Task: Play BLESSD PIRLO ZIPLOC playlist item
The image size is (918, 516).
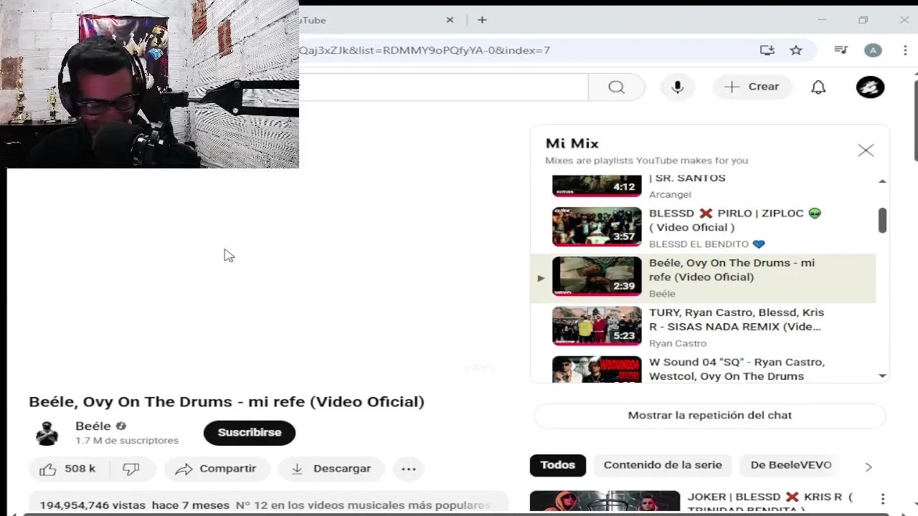Action: click(x=703, y=228)
